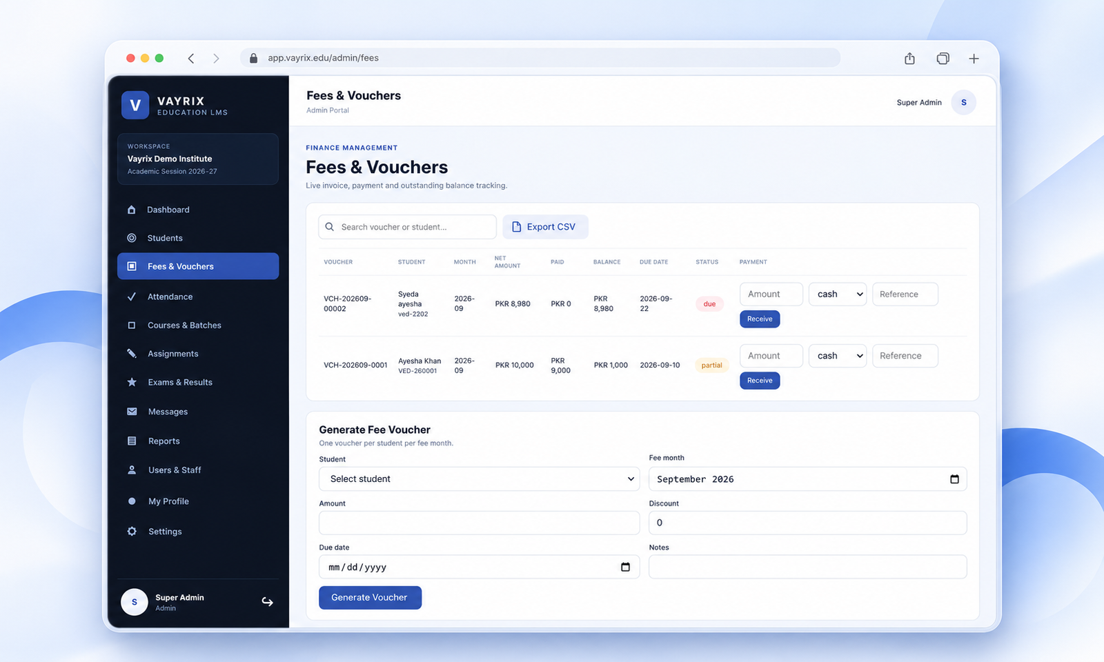The image size is (1104, 662).
Task: Click the Vayrix Demo Institute workspace card
Action: [x=198, y=159]
